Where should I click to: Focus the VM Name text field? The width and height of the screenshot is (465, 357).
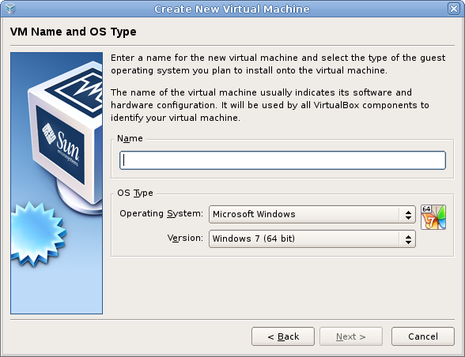tap(282, 160)
